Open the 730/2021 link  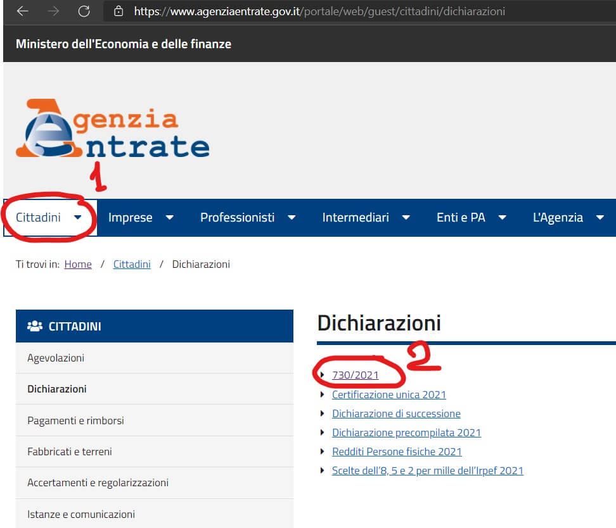355,375
